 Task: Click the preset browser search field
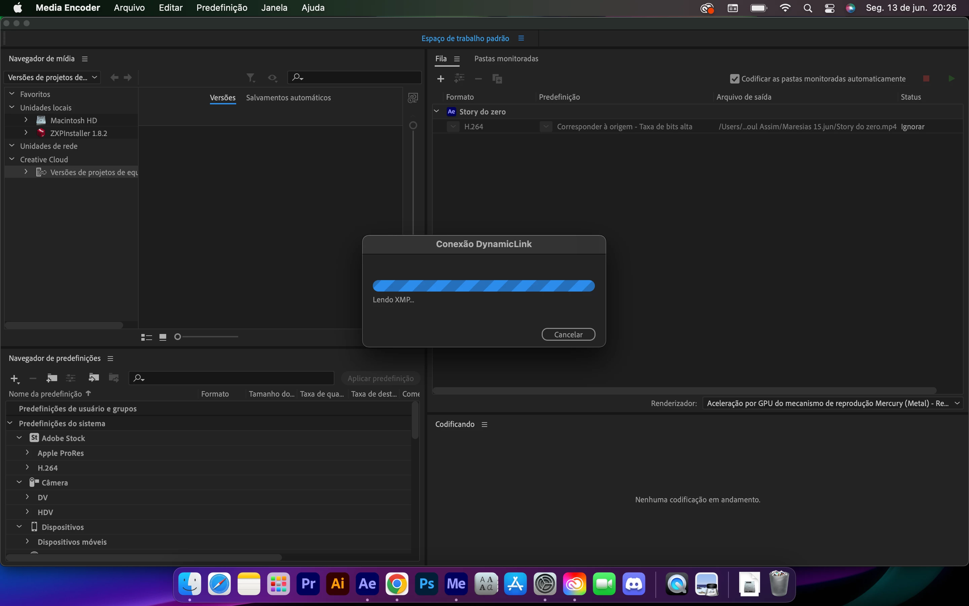(x=236, y=378)
